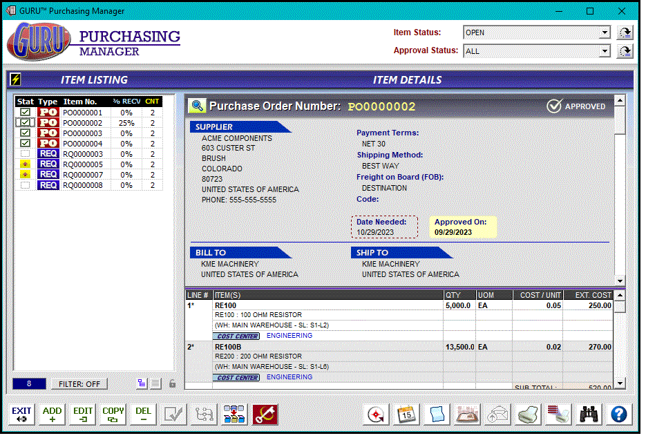The height and width of the screenshot is (438, 646).
Task: Select requisition RQ0000005 in the list
Action: pyautogui.click(x=89, y=165)
